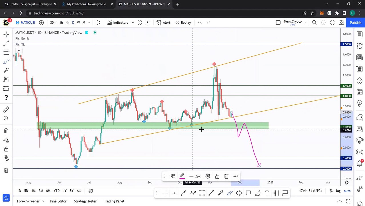Click the 1.5000 price level label
The width and height of the screenshot is (365, 206).
click(x=347, y=44)
